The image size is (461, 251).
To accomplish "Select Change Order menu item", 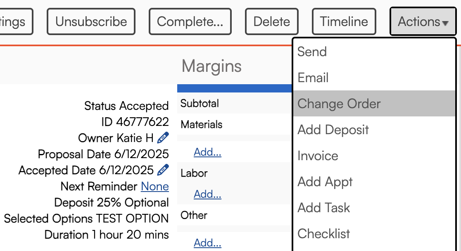I will pyautogui.click(x=339, y=104).
